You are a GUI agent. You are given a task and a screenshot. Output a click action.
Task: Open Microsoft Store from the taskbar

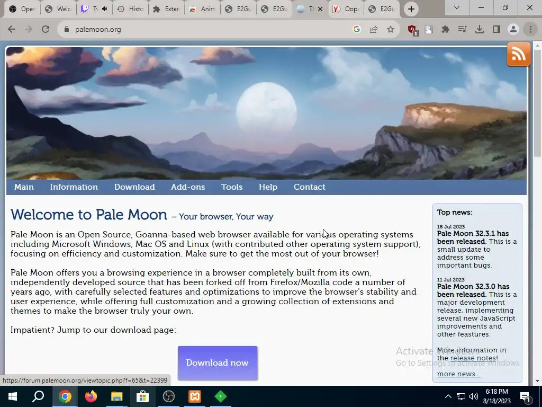[142, 396]
